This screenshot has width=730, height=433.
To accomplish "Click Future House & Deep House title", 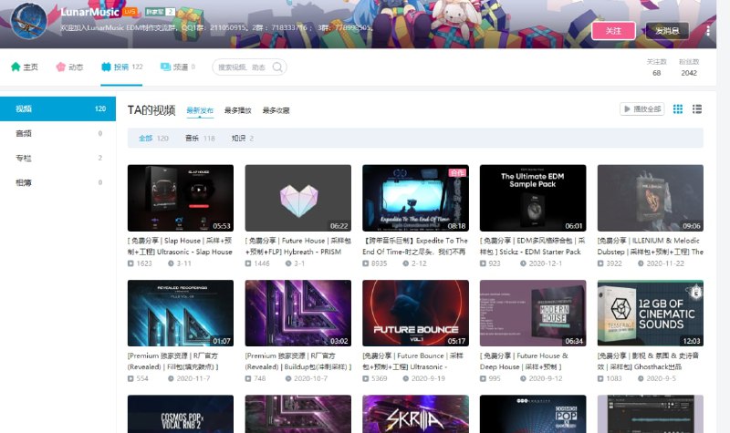I will pos(524,361).
